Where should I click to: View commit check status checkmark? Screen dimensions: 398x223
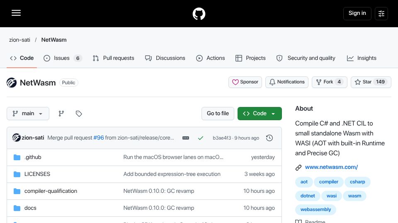tap(201, 138)
